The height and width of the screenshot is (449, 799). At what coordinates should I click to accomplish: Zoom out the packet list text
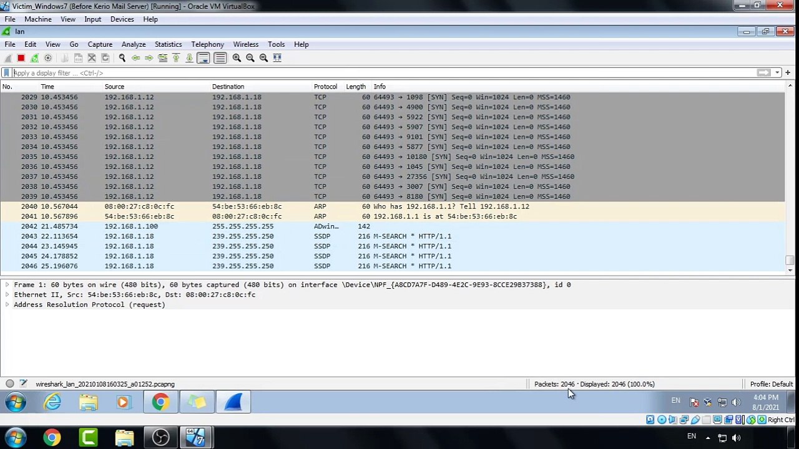point(250,58)
